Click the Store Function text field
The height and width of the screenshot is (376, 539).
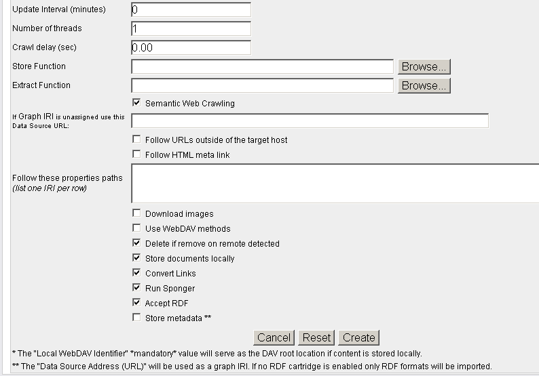(262, 67)
